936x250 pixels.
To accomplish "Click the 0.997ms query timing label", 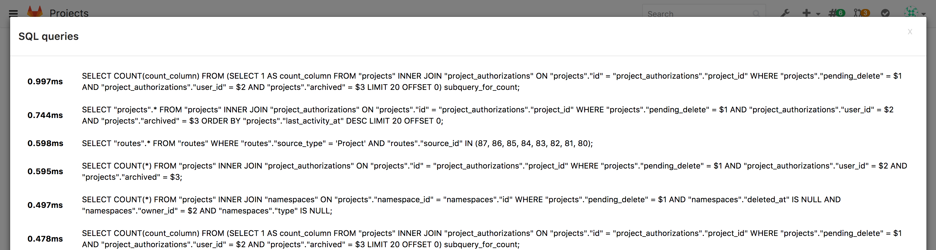I will click(45, 82).
